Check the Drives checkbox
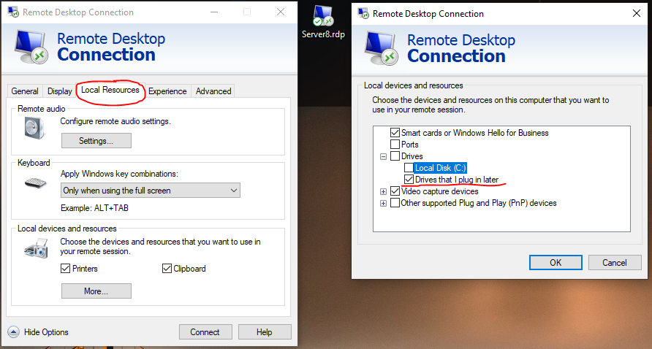 (395, 156)
